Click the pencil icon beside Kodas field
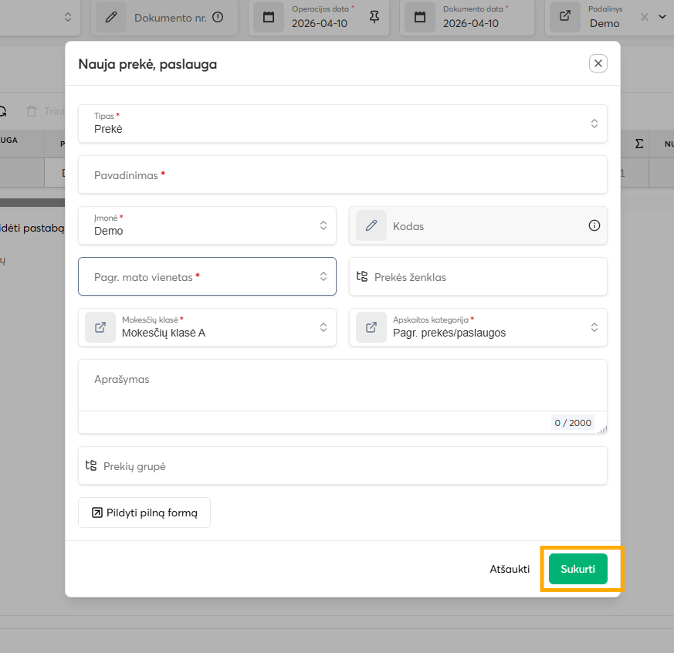 (371, 225)
